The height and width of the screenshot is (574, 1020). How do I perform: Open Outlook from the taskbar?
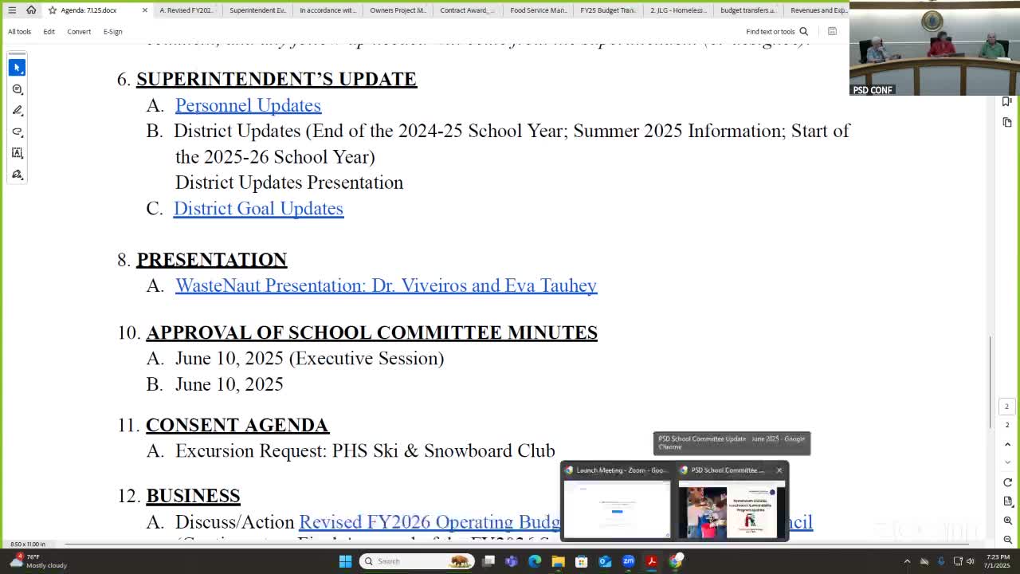[605, 561]
